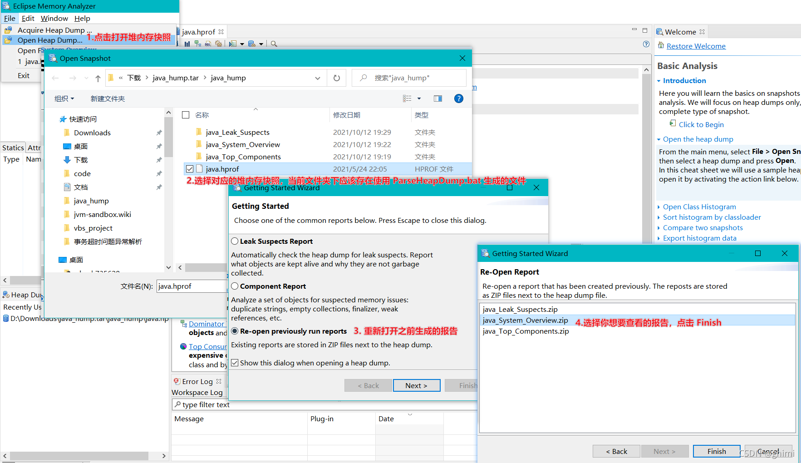Viewport: 801px width, 463px height.
Task: Open the run report dropdown arrow
Action: tap(242, 44)
